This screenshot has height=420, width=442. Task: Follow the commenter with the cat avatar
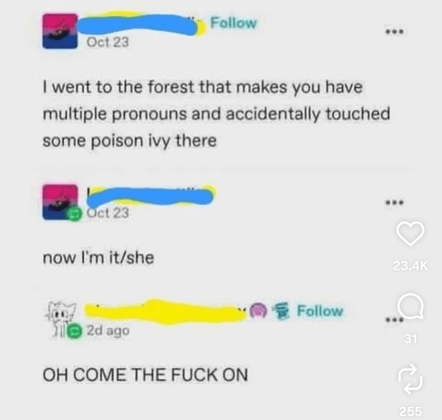pyautogui.click(x=320, y=311)
